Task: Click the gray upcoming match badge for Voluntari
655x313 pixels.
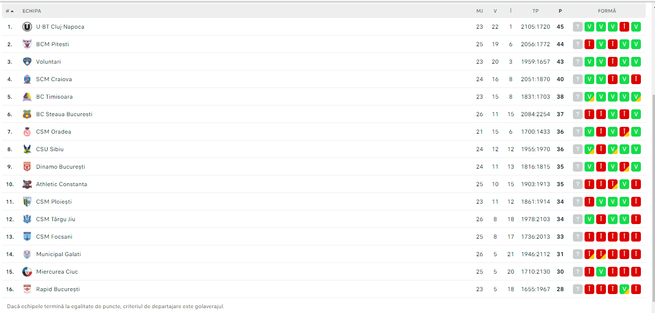Action: (x=577, y=62)
